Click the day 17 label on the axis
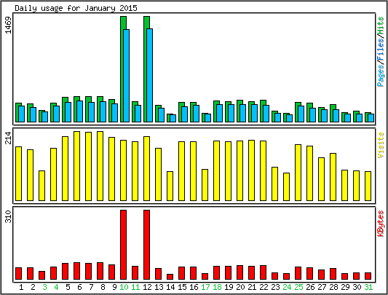This screenshot has width=388, height=295. pos(205,287)
